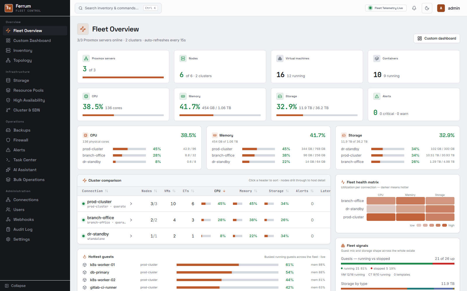Sort table by Connection column
This screenshot has height=291, width=467.
pyautogui.click(x=95, y=191)
